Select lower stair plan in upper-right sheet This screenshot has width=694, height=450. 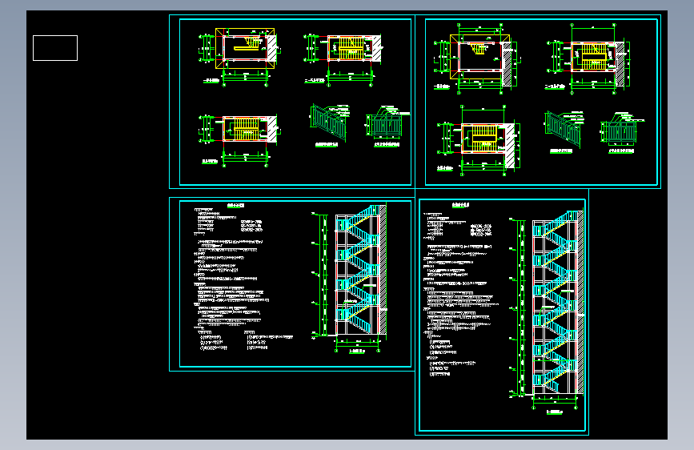tap(479, 140)
